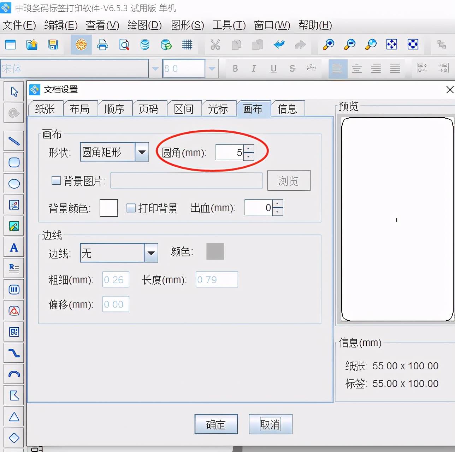The width and height of the screenshot is (455, 452).
Task: Click the 圆角(mm) value field
Action: [x=230, y=153]
